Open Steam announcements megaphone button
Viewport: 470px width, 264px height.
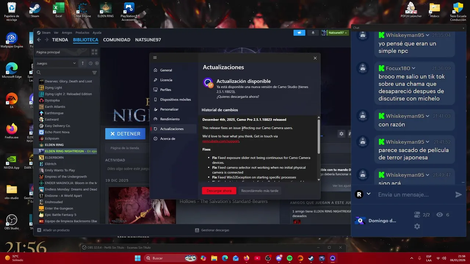tap(299, 33)
